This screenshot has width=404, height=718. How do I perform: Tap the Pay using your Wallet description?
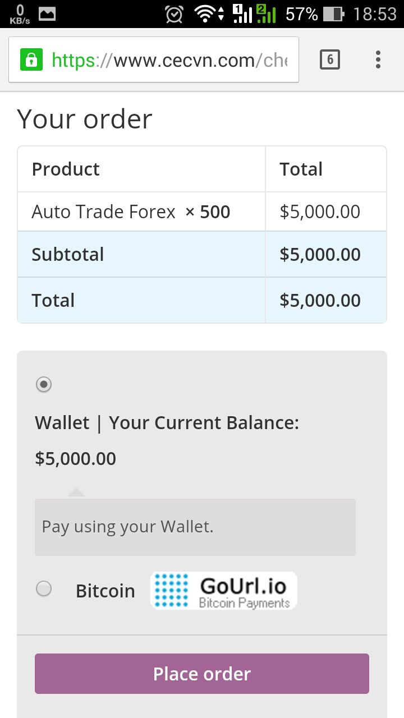127,527
